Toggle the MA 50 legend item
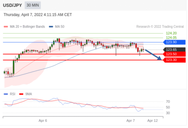Image resolution: width=188 pixels, height=128 pixels. [x=57, y=27]
